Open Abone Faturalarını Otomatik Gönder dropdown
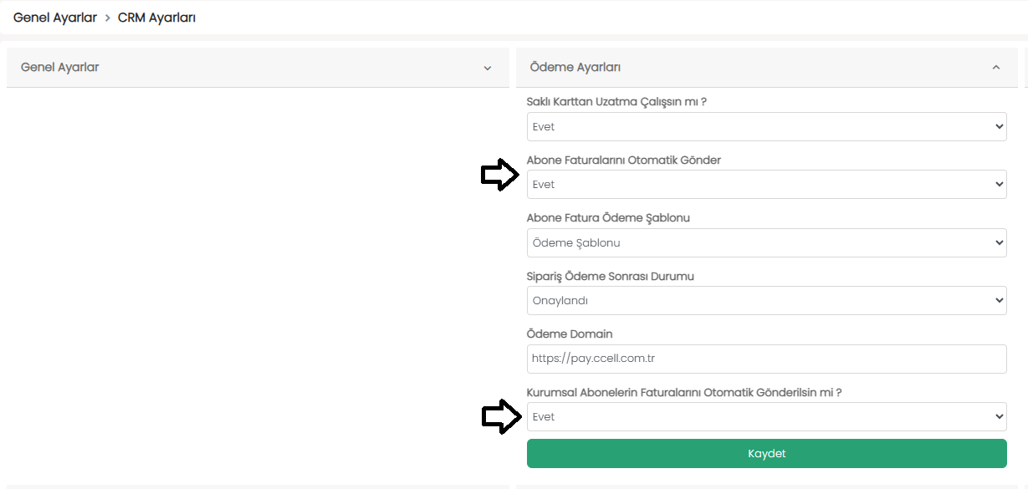Viewport: 1028px width, 489px height. tap(766, 185)
